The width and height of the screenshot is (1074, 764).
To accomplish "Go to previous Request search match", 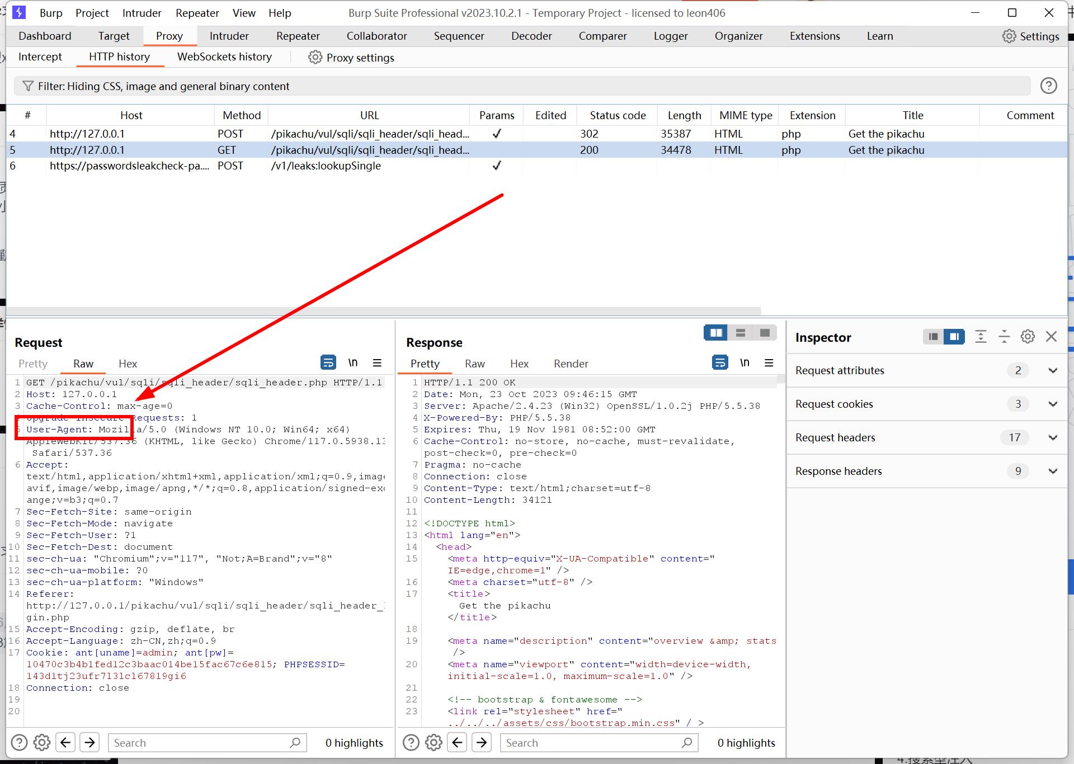I will [65, 743].
